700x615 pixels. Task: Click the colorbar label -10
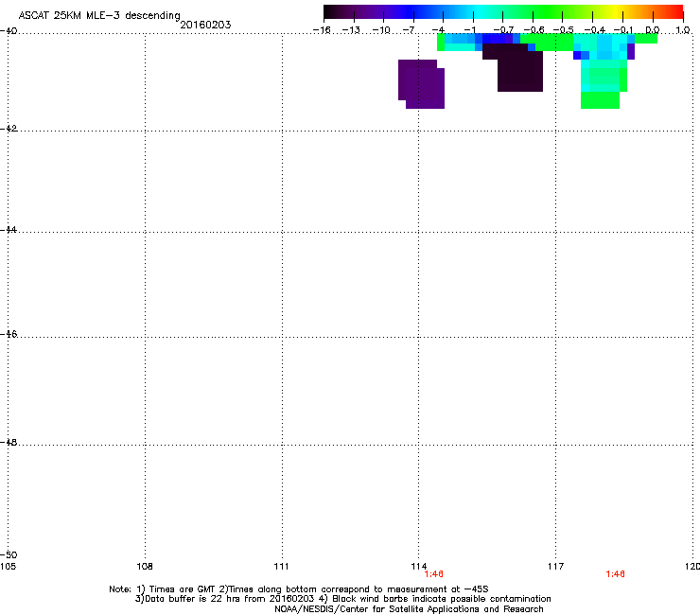click(381, 30)
